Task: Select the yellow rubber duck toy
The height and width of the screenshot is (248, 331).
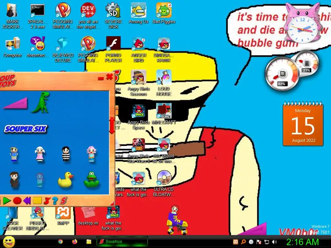Action: click(65, 180)
